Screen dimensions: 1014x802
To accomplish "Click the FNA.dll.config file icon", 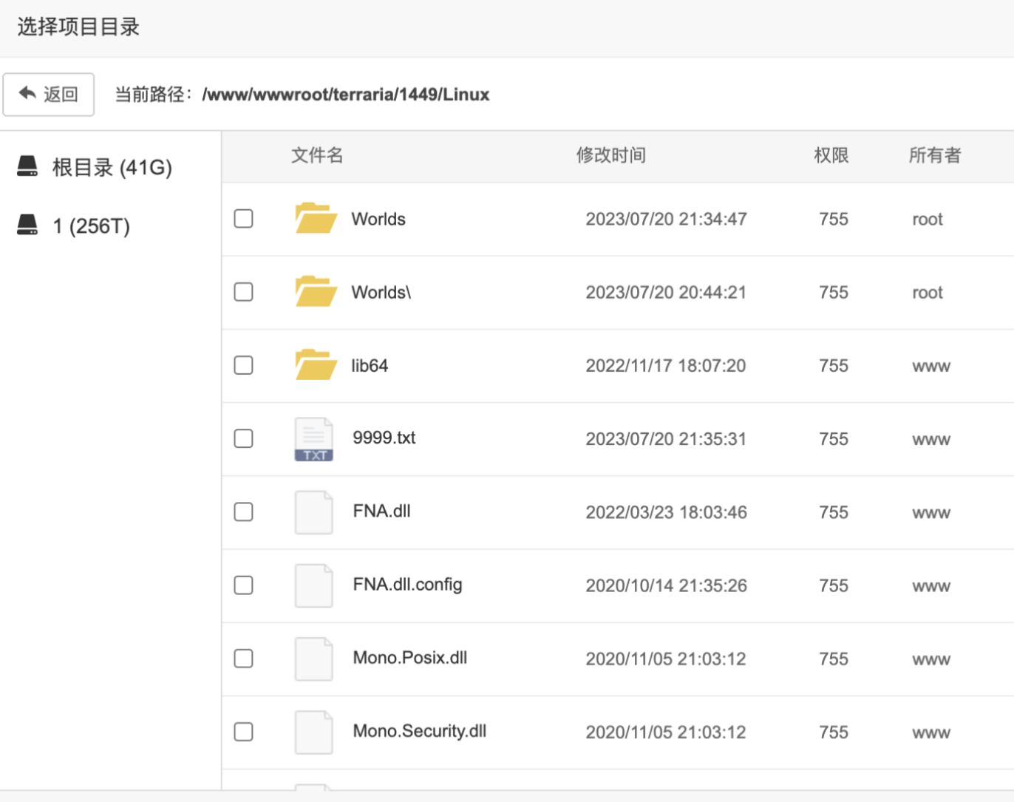I will tap(314, 585).
